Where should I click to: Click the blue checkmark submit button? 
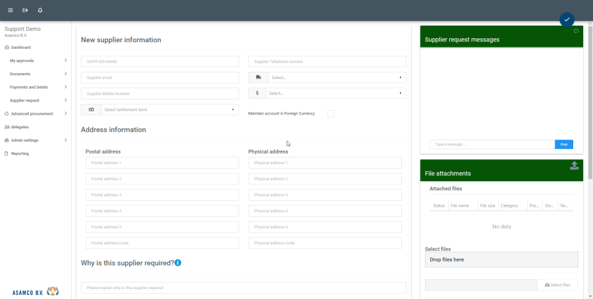point(567,20)
